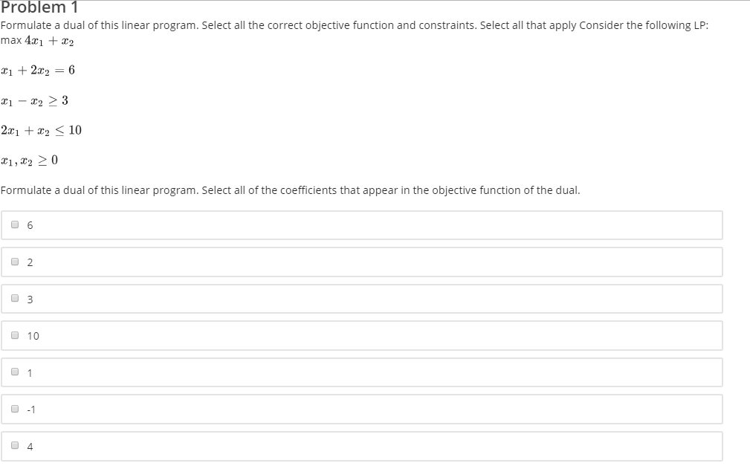Click the objective function max 4x1 + x2
750x466 pixels.
(x=37, y=41)
